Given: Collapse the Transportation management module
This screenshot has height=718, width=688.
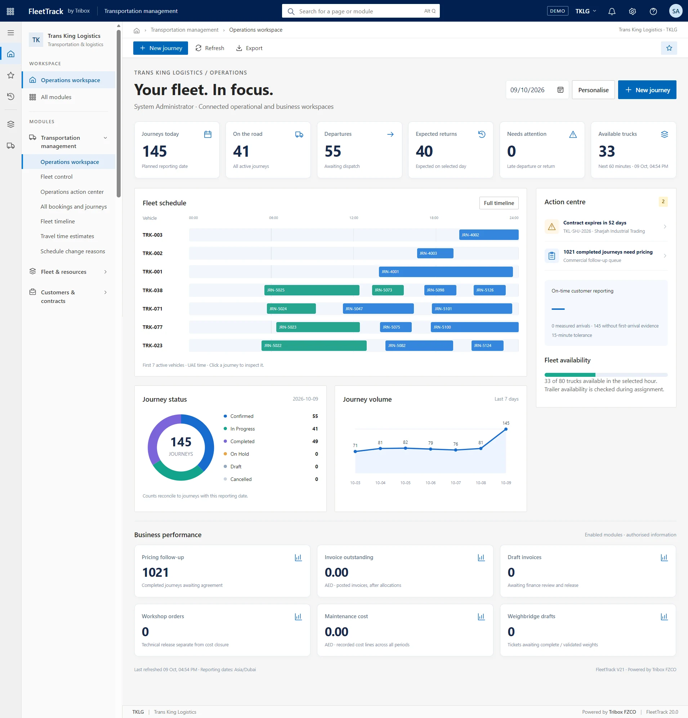Looking at the screenshot, I should pyautogui.click(x=106, y=138).
